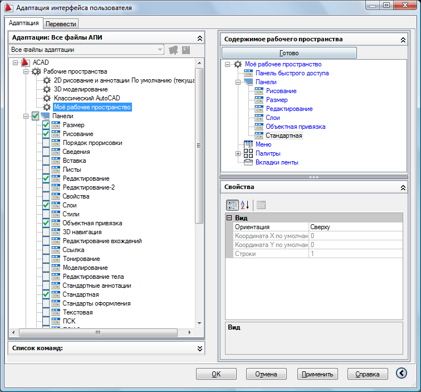Select the Адаптация tab
This screenshot has width=421, height=392.
point(23,23)
